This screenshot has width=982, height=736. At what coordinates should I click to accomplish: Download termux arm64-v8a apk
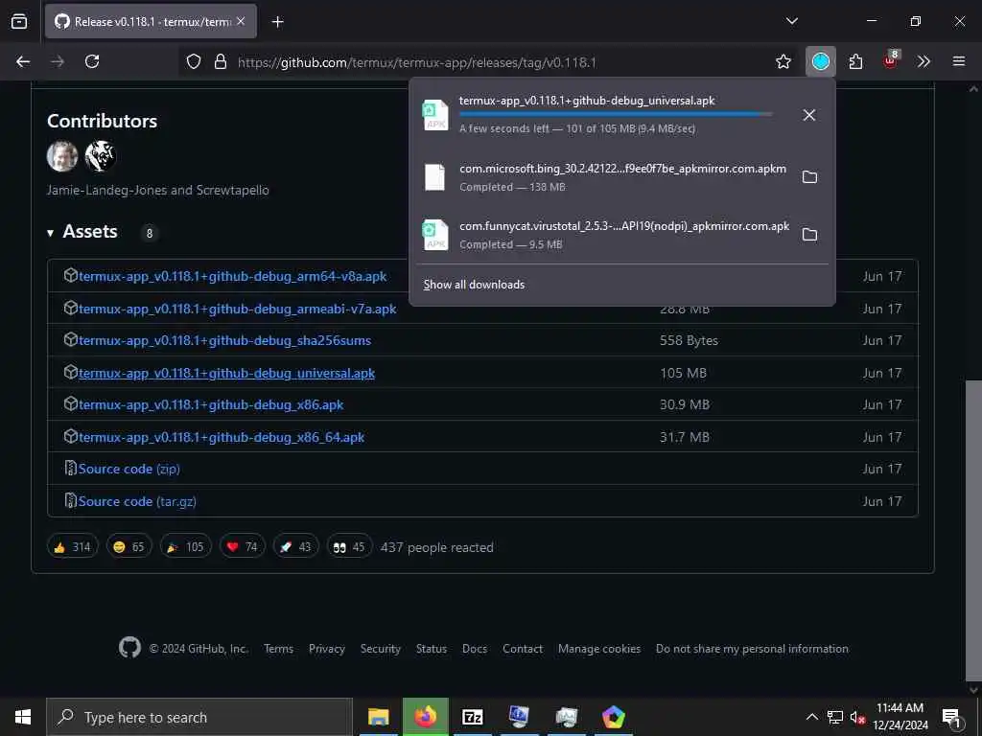pos(232,277)
